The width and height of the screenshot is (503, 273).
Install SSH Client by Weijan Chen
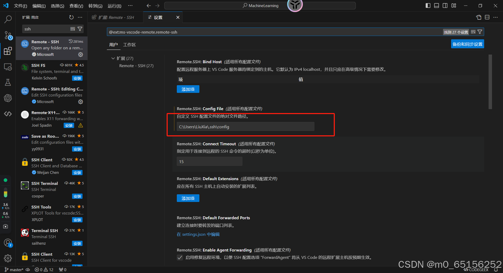pos(77,173)
